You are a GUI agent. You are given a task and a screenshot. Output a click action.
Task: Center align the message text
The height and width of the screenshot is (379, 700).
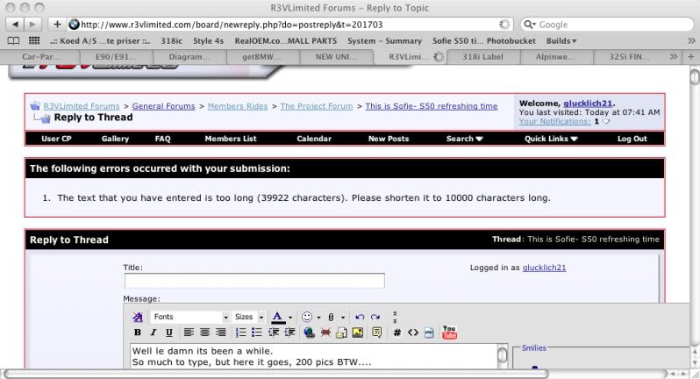point(205,333)
